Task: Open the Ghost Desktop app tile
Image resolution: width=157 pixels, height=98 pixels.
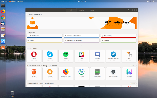Action: [x=113, y=74]
